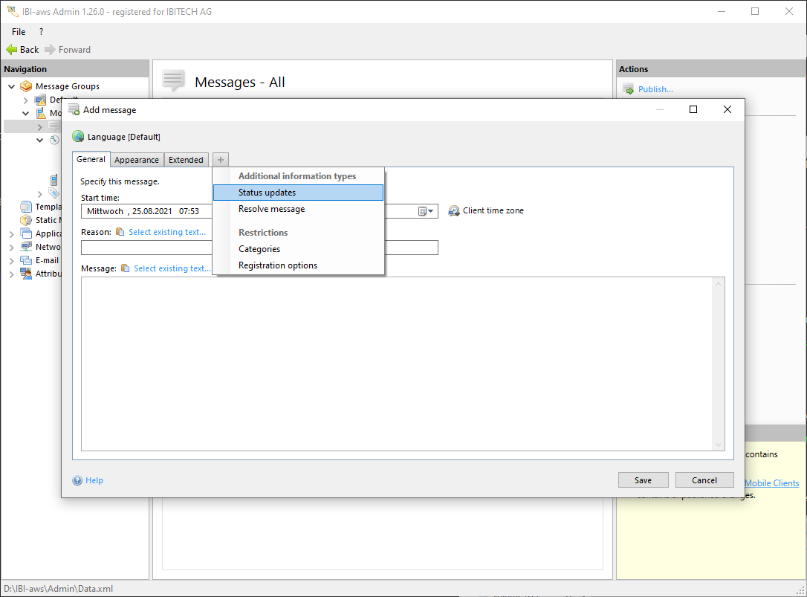This screenshot has height=597, width=807.
Task: Click the Help question mark icon
Action: 77,480
